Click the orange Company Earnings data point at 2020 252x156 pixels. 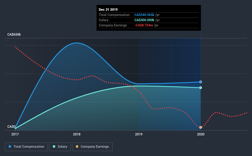(x=200, y=127)
